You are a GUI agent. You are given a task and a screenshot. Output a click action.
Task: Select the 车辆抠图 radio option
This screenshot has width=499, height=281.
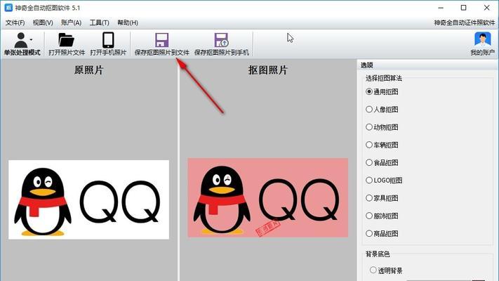(382, 145)
